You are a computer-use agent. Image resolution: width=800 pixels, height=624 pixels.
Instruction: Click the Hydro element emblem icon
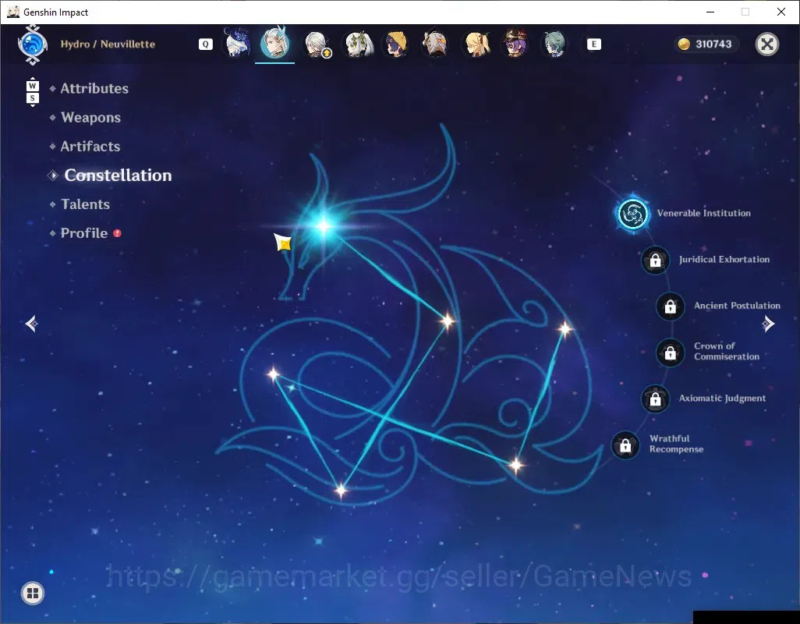(33, 45)
